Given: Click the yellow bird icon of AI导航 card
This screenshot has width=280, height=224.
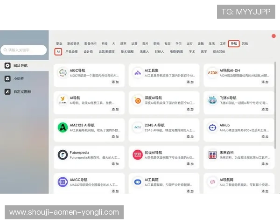Looking at the screenshot, I should 63,100.
